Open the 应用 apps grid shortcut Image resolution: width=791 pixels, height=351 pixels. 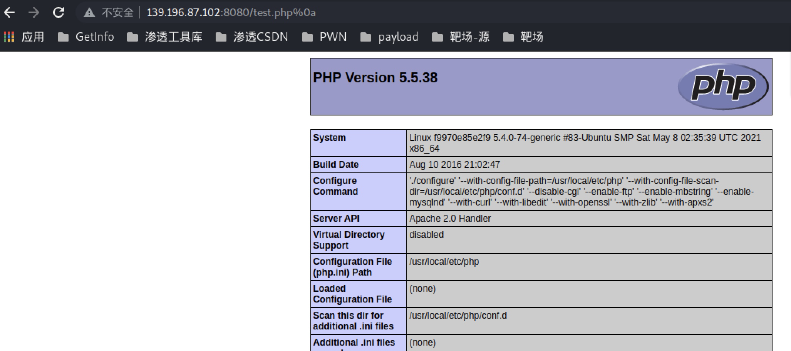24,37
